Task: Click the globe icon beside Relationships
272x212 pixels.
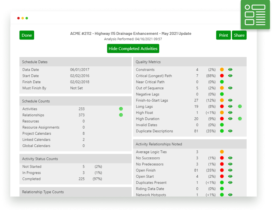Action: (121, 115)
